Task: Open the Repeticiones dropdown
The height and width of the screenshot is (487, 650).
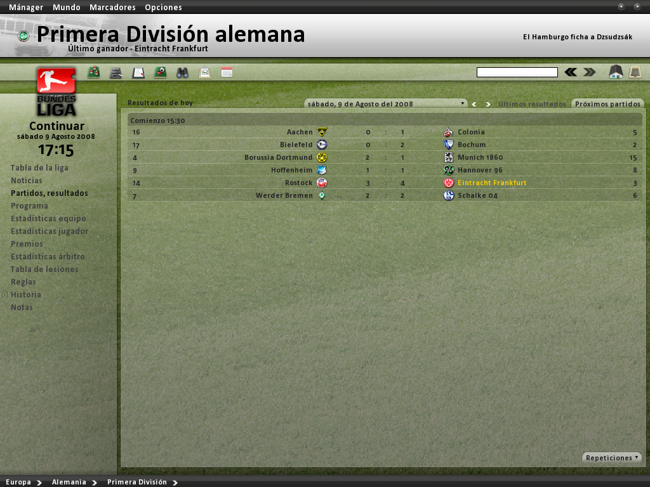Action: 612,458
